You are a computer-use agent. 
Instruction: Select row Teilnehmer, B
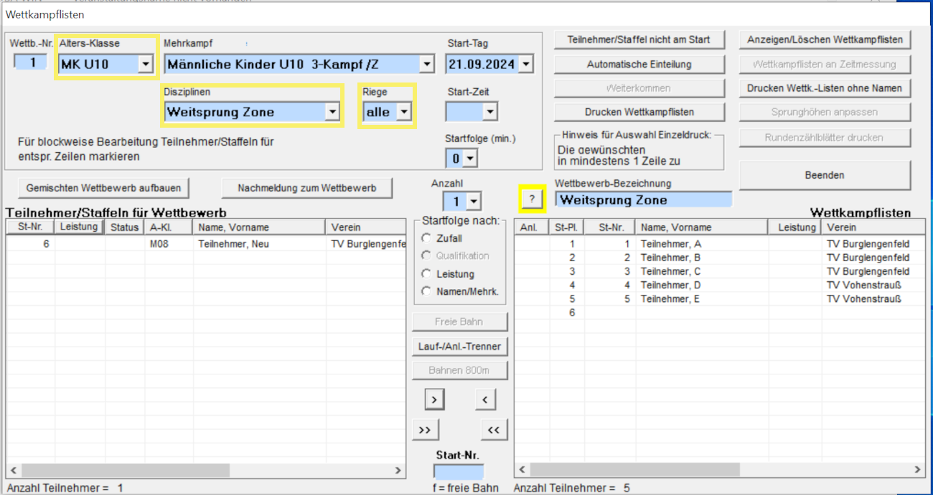(x=720, y=258)
